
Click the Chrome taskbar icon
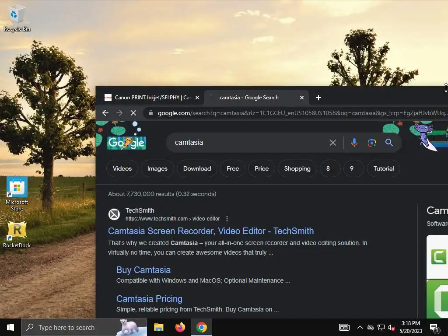pyautogui.click(x=202, y=327)
